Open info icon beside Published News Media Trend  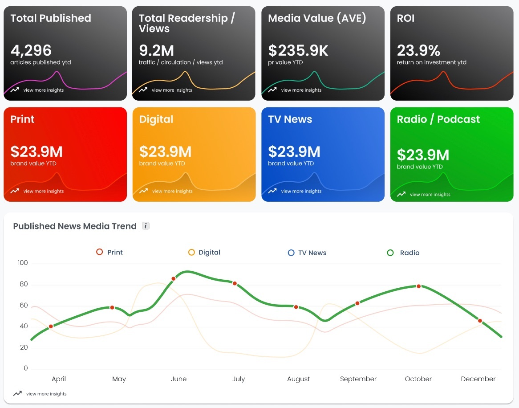(x=146, y=226)
